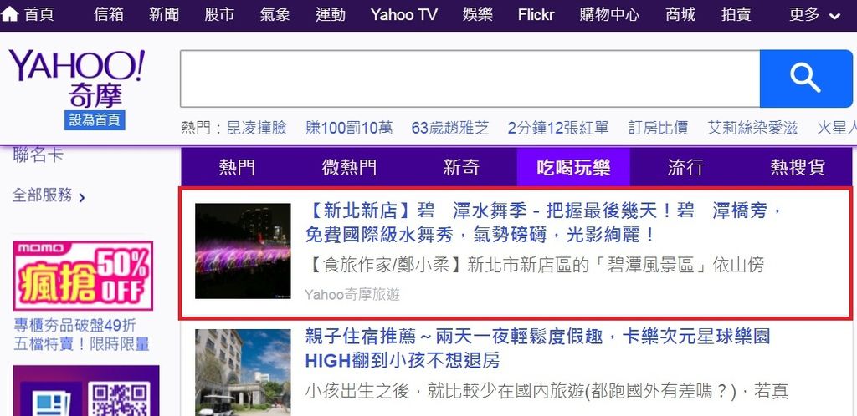Click the Yahoo! 奇摩 logo
This screenshot has width=857, height=416.
click(x=77, y=78)
